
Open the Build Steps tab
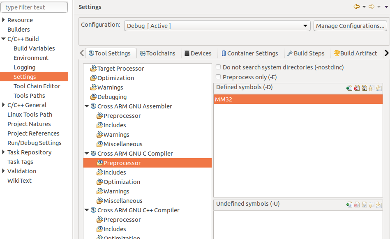[x=306, y=53]
